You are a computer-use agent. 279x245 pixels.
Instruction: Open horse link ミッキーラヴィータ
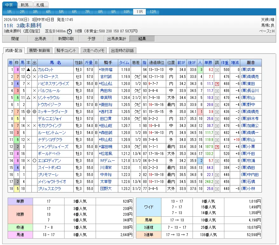pyautogui.click(x=53, y=112)
